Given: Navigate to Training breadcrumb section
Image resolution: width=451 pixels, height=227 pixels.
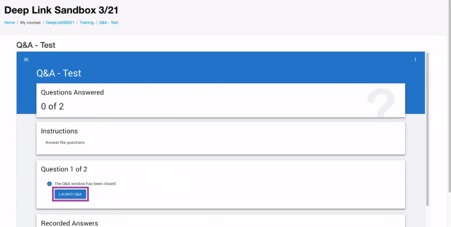Looking at the screenshot, I should (87, 22).
